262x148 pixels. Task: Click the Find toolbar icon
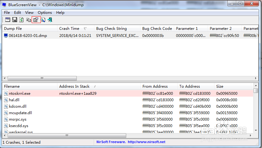[x=43, y=20]
